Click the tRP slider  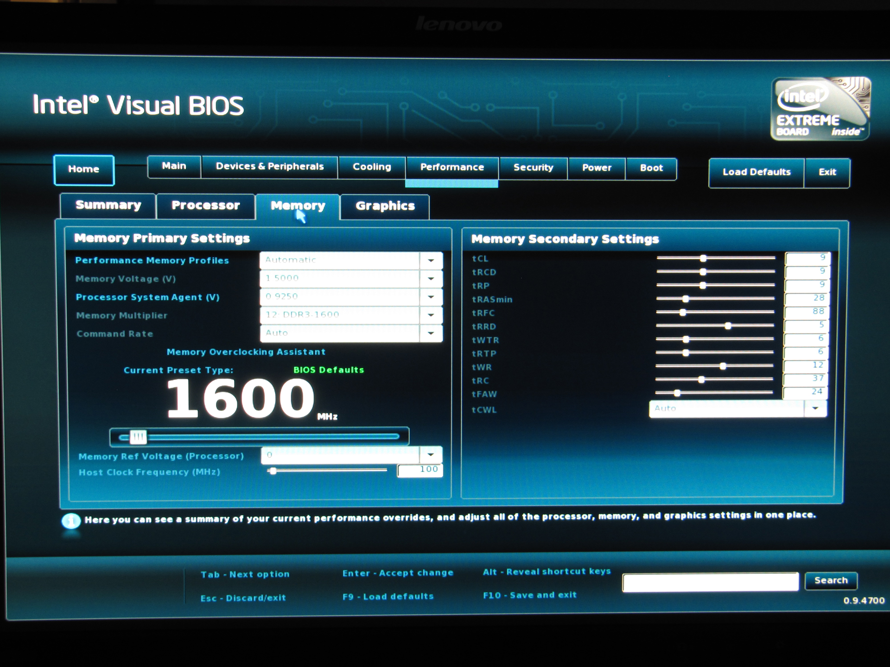716,285
